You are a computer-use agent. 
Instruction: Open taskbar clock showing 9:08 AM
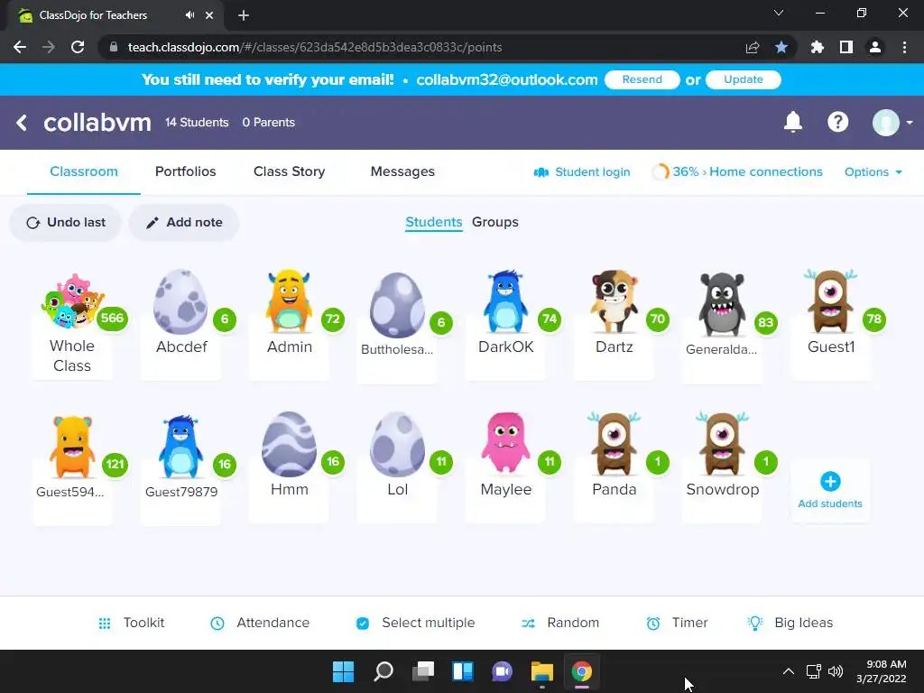pyautogui.click(x=882, y=671)
